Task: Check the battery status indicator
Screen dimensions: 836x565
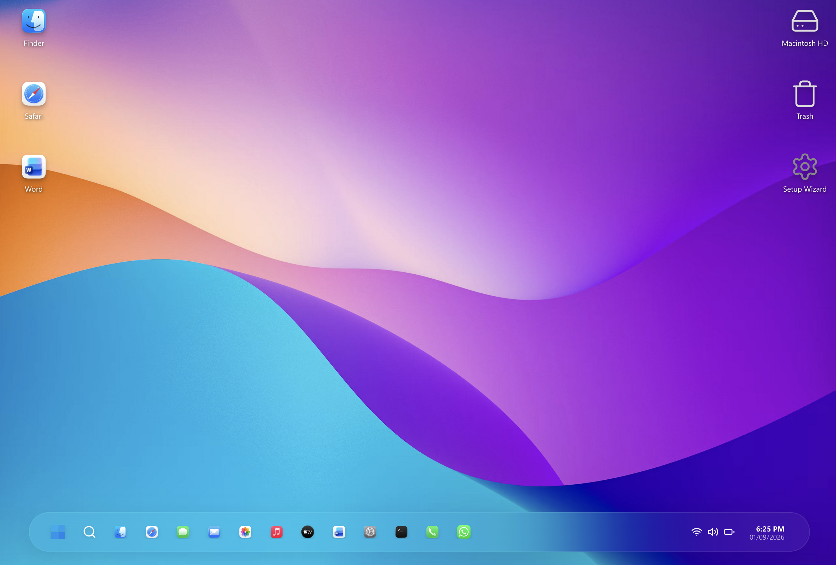Action: (x=730, y=532)
